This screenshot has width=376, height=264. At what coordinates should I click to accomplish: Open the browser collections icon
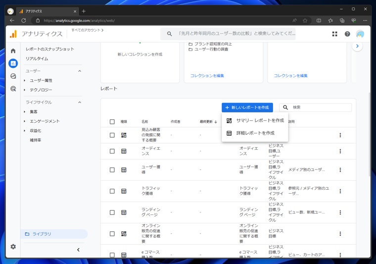coord(342,21)
